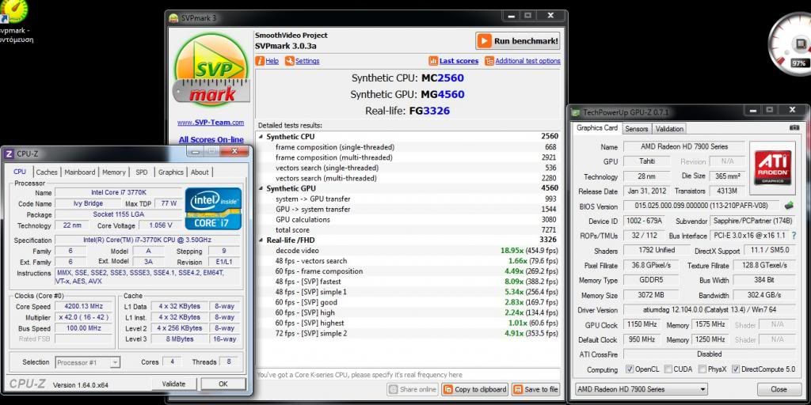Click the Settings link in SVPmark
811x405 pixels.
pos(307,61)
